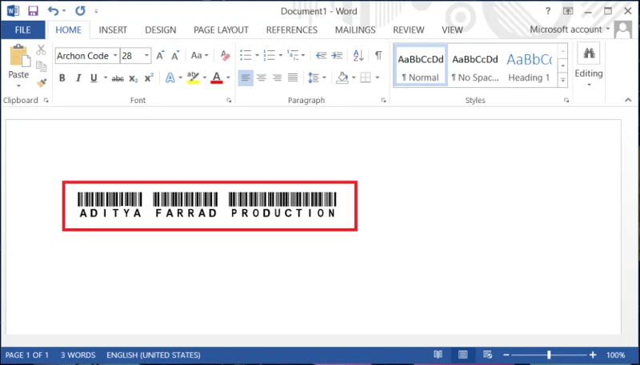Undo the last action

pyautogui.click(x=53, y=11)
